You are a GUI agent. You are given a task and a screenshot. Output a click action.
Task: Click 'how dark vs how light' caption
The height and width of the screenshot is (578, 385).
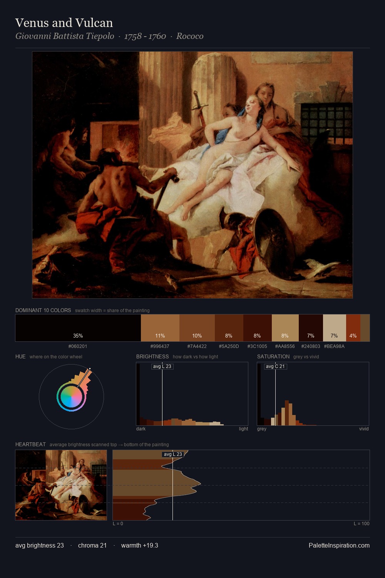click(x=195, y=357)
